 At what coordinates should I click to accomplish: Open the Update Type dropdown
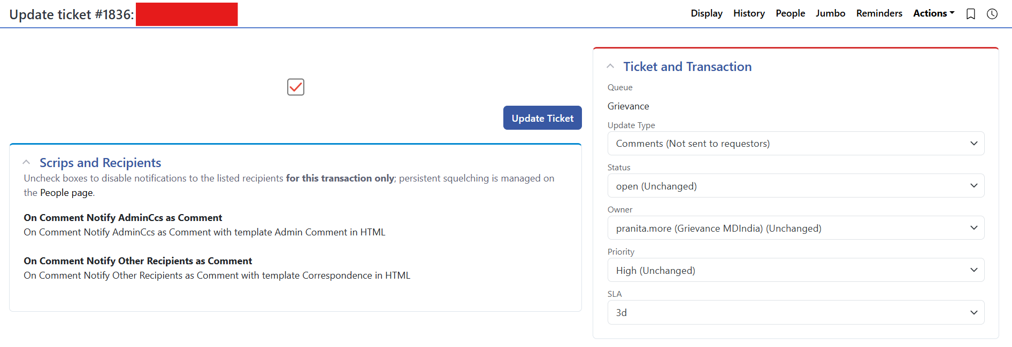[x=795, y=144]
